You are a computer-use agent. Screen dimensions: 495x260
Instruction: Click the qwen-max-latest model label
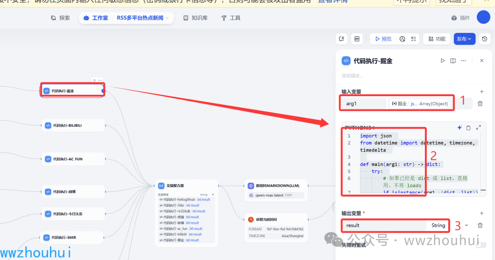click(x=269, y=195)
